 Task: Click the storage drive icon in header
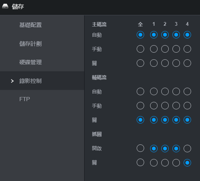(x=5, y=6)
